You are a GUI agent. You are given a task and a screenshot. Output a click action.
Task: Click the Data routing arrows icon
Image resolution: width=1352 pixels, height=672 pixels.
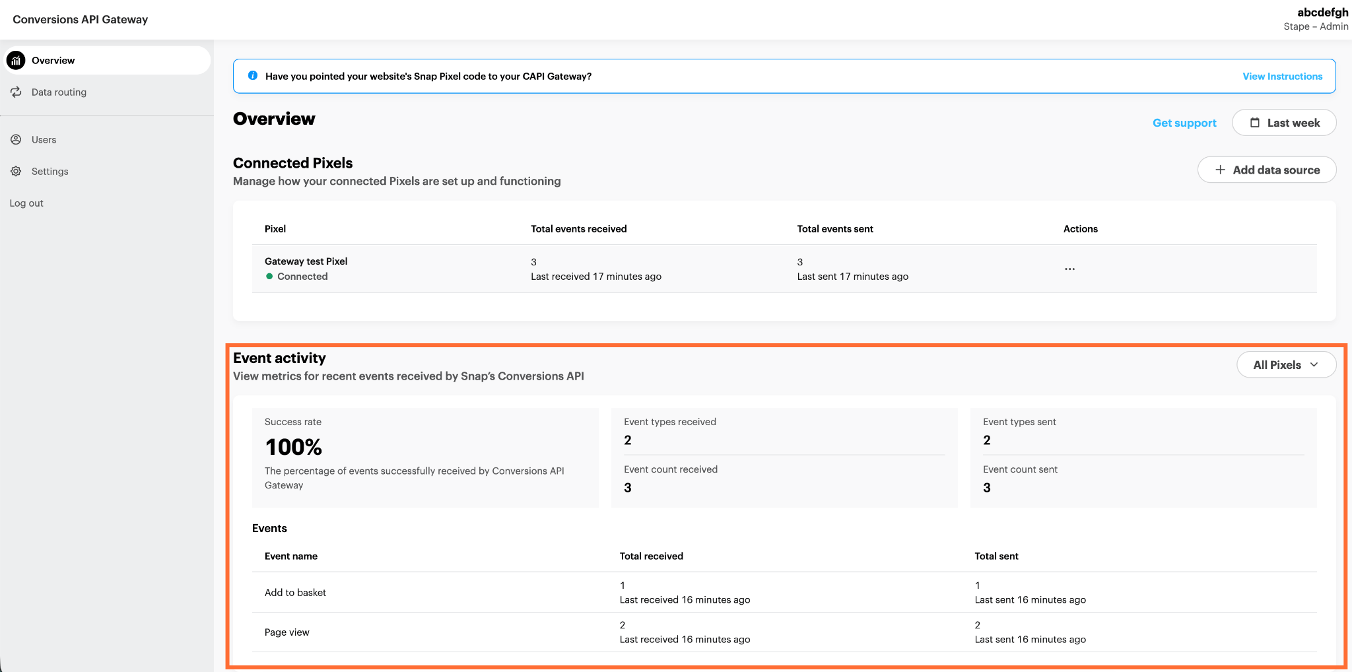(16, 92)
